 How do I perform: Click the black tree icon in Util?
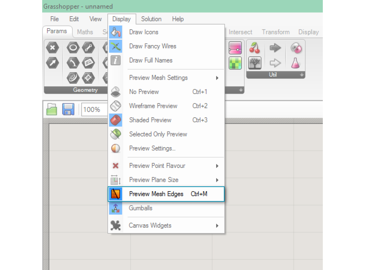(x=255, y=63)
